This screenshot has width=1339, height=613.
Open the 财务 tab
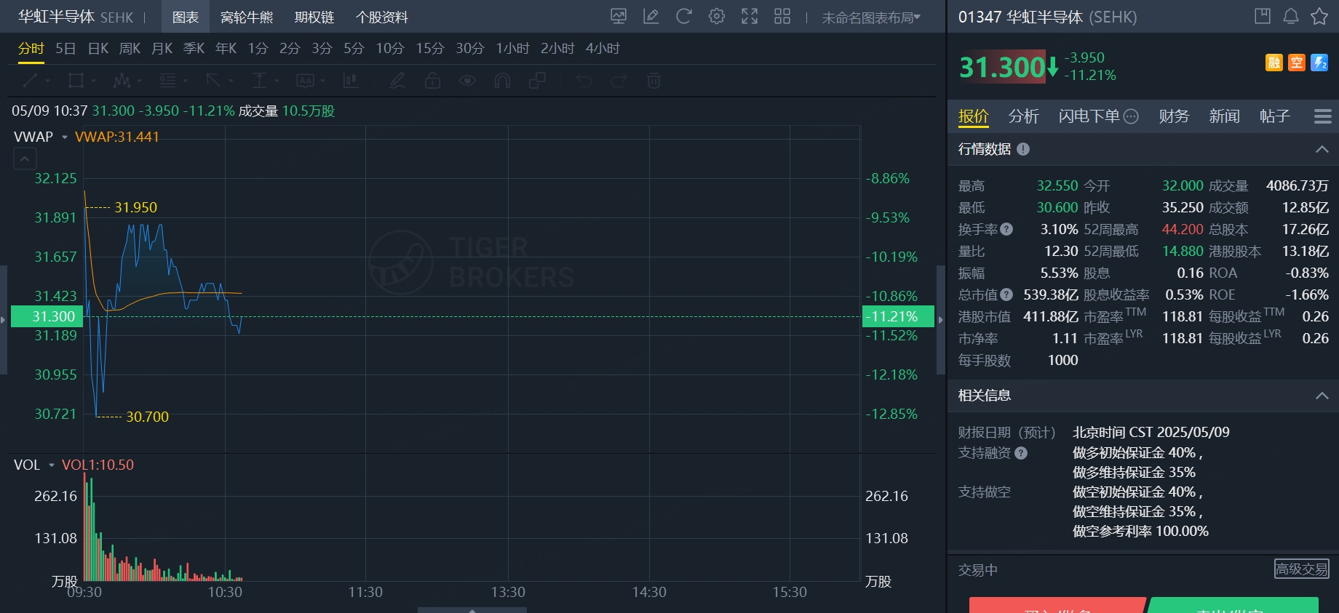1174,116
